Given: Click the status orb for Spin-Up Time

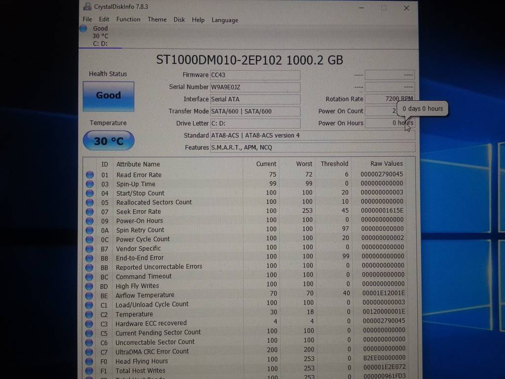Looking at the screenshot, I should coord(90,184).
